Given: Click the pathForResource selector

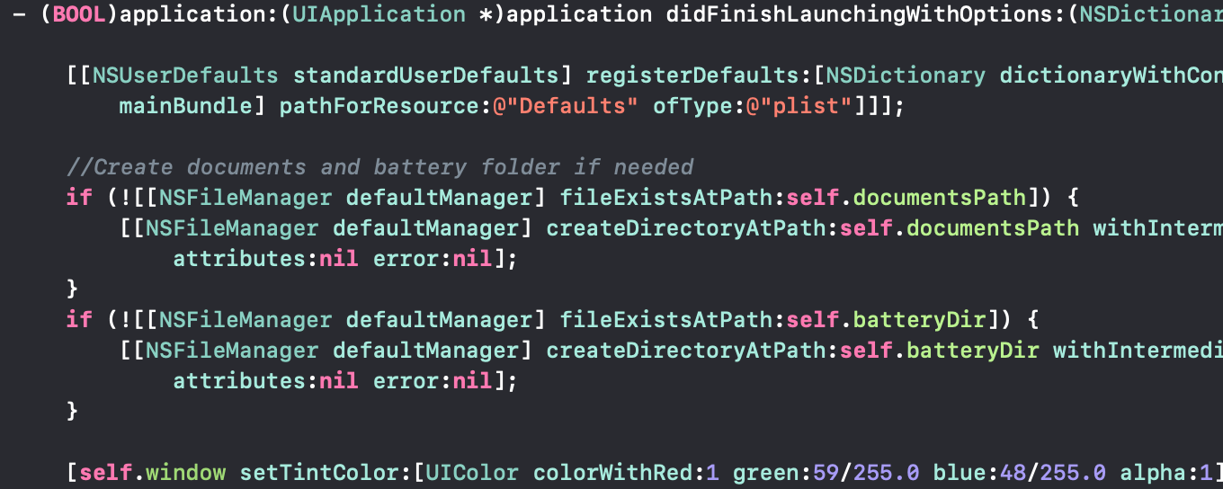Looking at the screenshot, I should click(x=379, y=106).
